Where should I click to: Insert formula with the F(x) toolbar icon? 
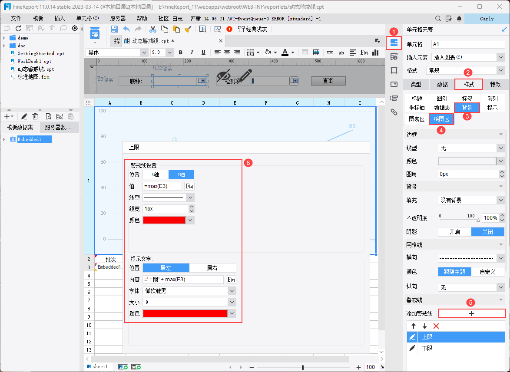[364, 53]
